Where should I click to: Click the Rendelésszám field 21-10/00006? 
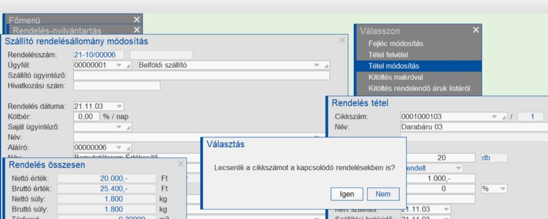tap(98, 55)
